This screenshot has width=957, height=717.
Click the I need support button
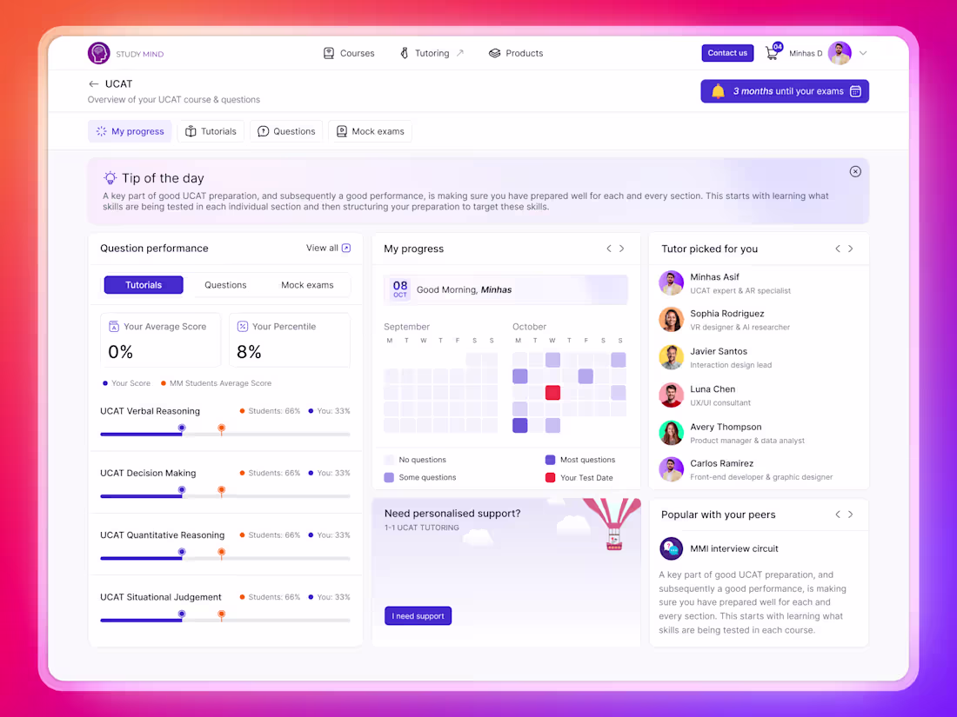pyautogui.click(x=418, y=615)
